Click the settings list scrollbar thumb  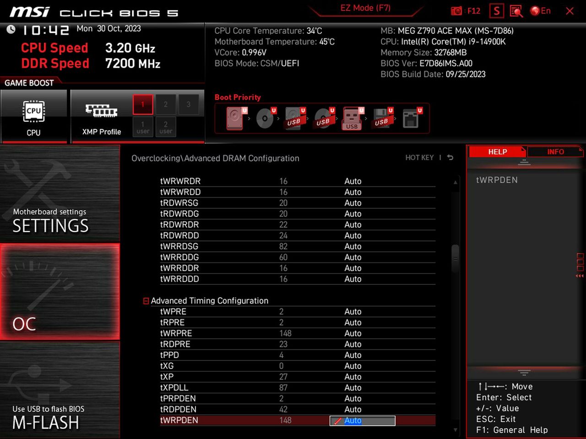455,258
